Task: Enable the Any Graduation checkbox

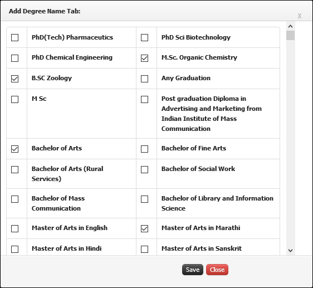Action: click(x=144, y=79)
